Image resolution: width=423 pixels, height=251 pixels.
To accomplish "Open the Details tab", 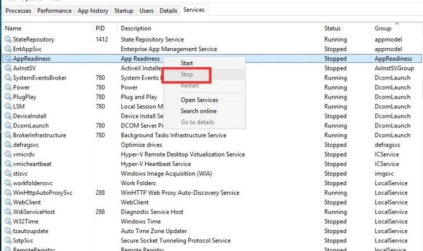I will coord(168,11).
